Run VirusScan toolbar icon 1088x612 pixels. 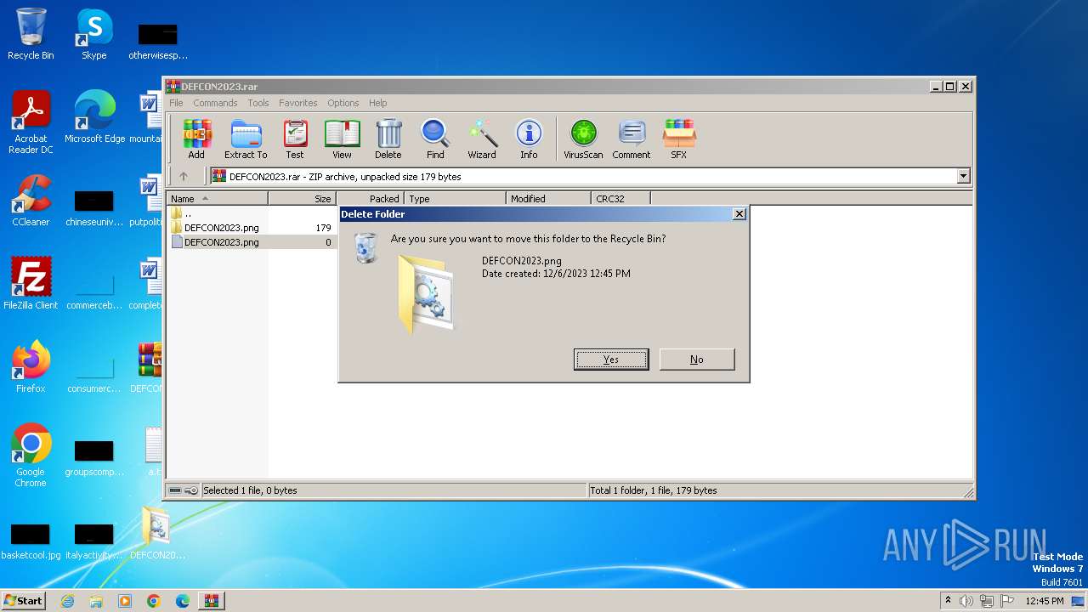pyautogui.click(x=583, y=139)
